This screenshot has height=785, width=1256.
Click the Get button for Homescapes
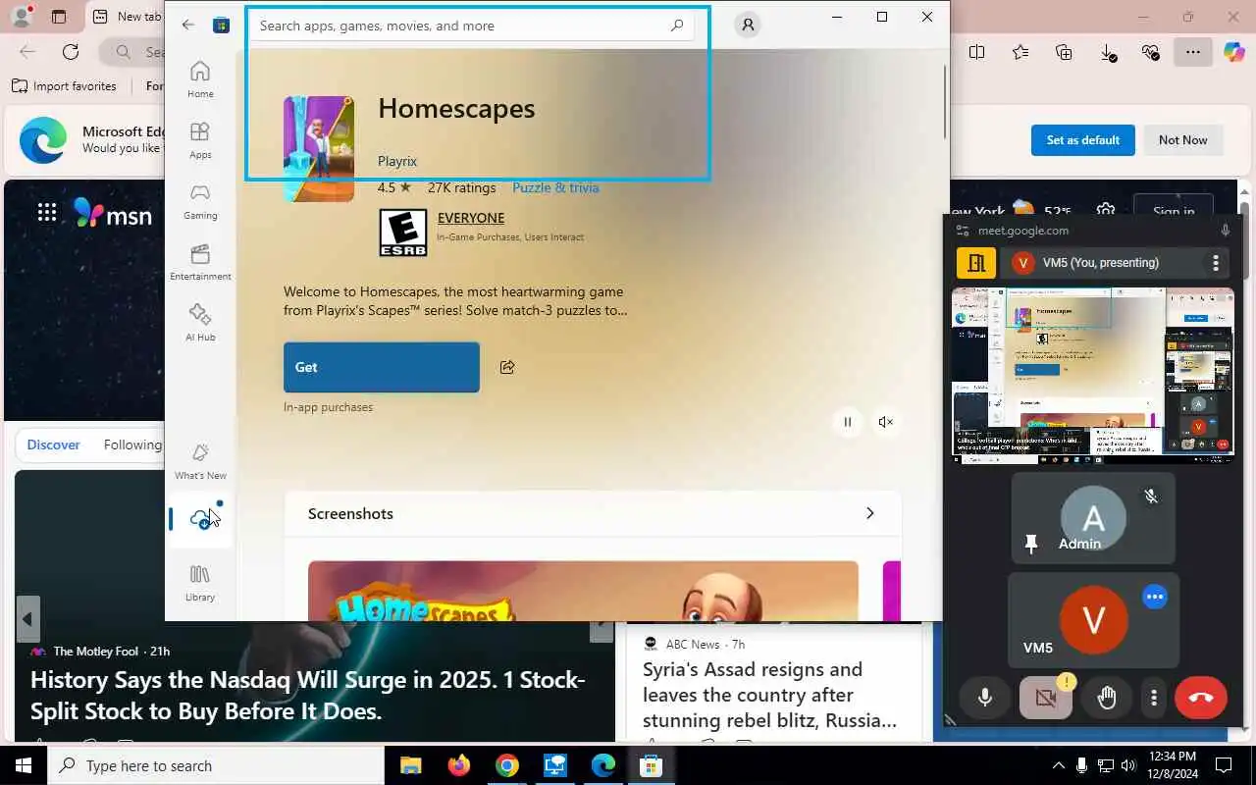click(x=382, y=367)
